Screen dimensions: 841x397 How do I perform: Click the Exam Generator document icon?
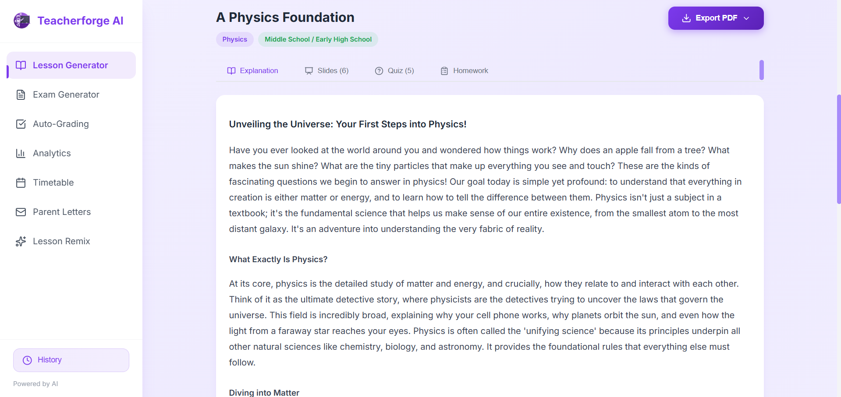tap(21, 95)
